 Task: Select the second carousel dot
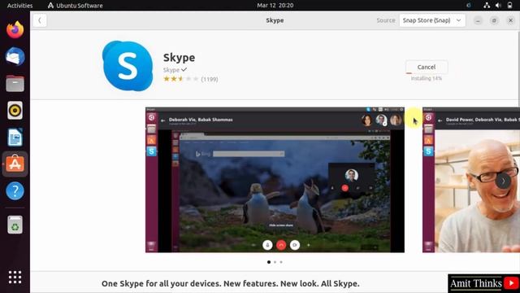275,262
